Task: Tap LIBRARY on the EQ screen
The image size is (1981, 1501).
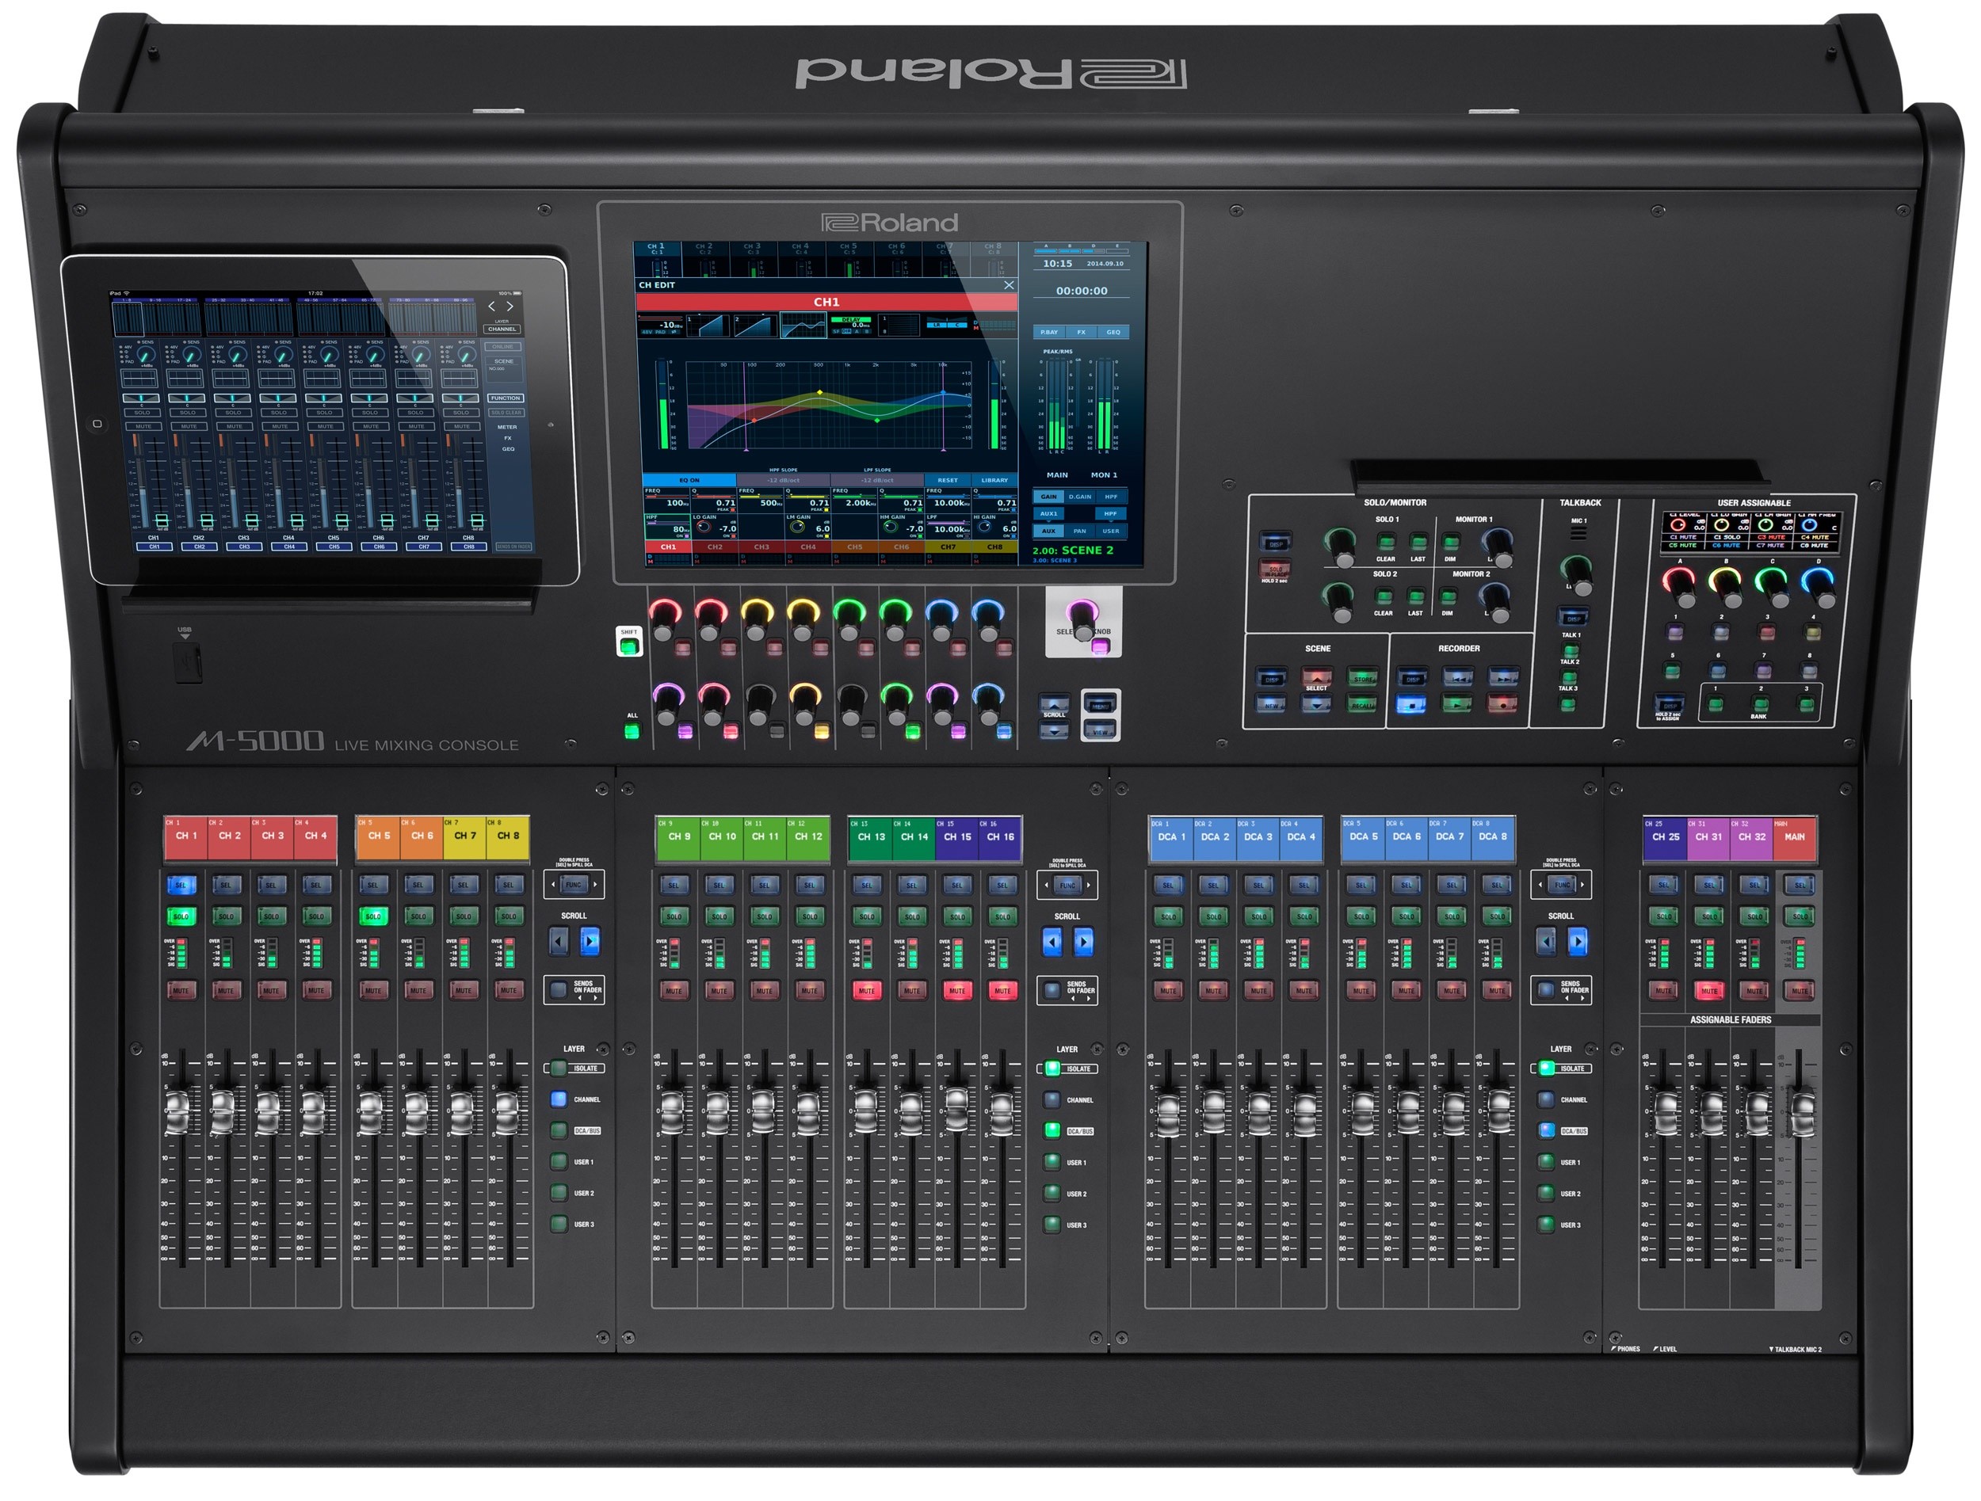Action: (x=994, y=480)
